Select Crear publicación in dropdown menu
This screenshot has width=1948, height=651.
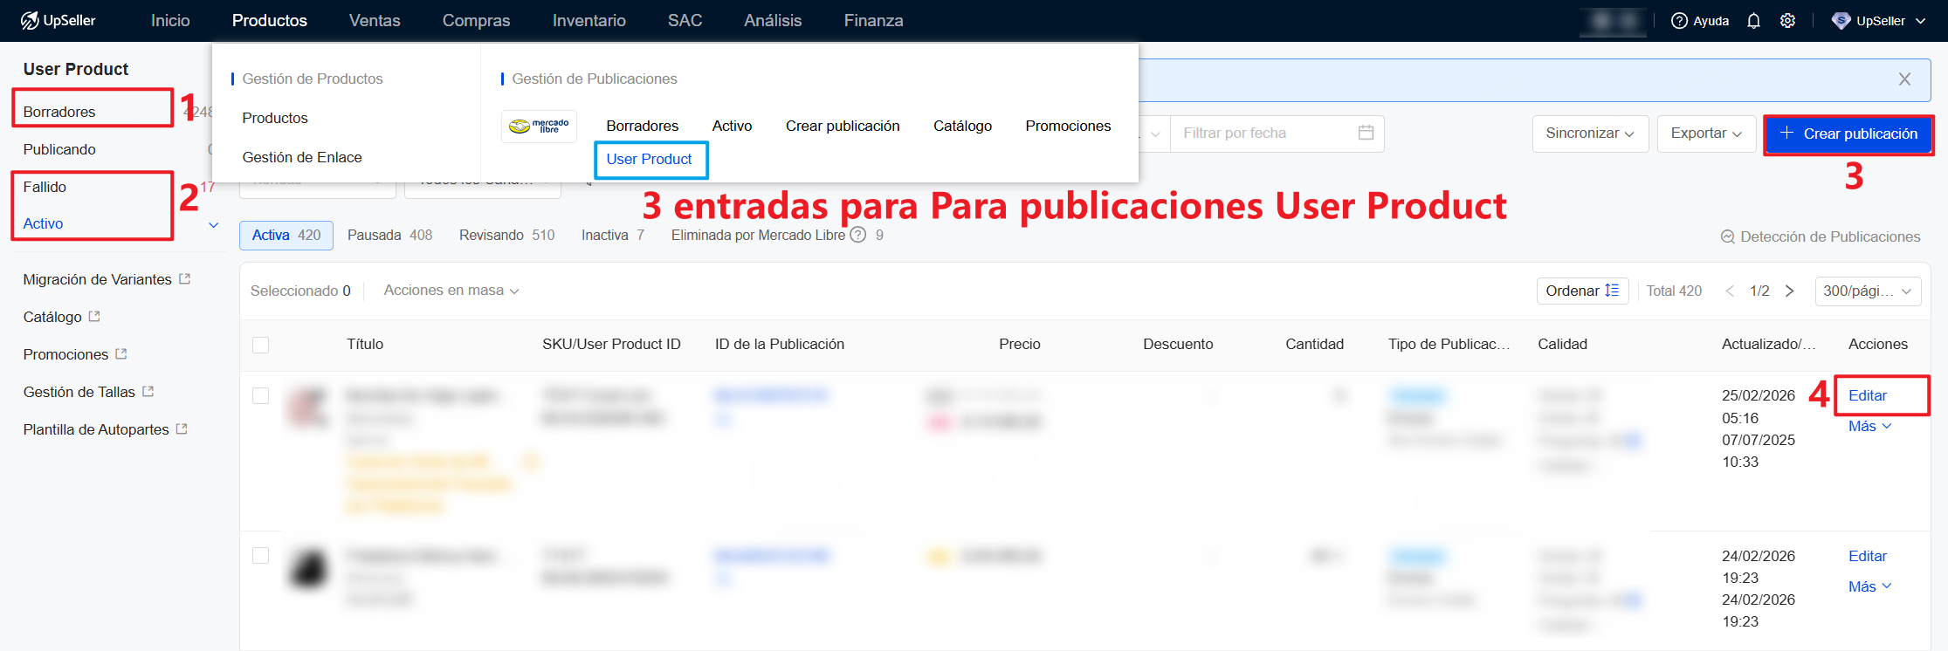(x=843, y=126)
